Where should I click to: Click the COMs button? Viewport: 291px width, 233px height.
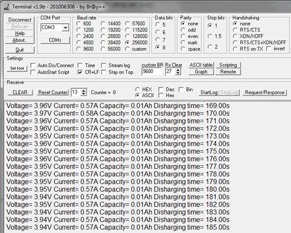pyautogui.click(x=55, y=40)
